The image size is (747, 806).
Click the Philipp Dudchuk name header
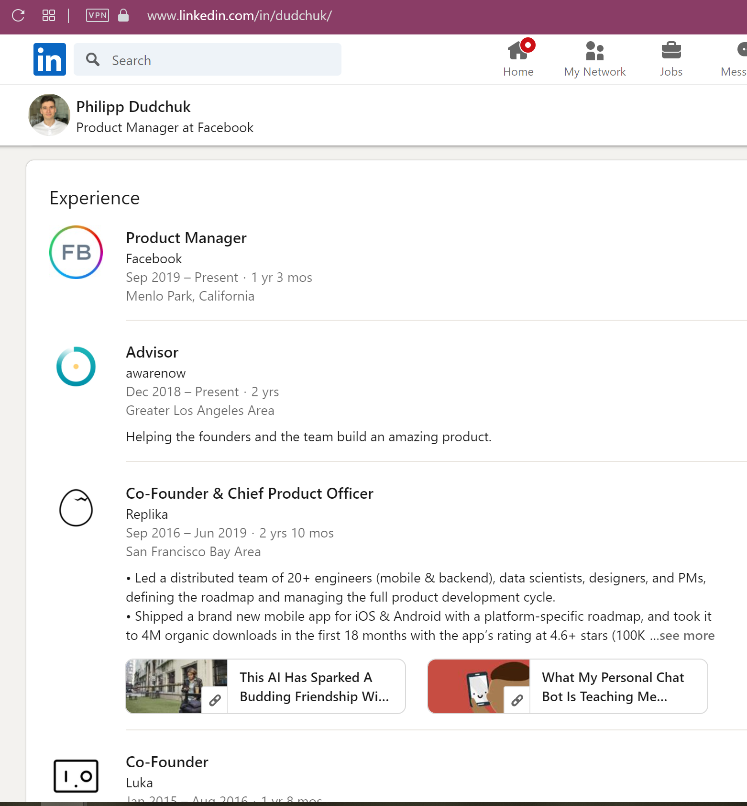[133, 107]
